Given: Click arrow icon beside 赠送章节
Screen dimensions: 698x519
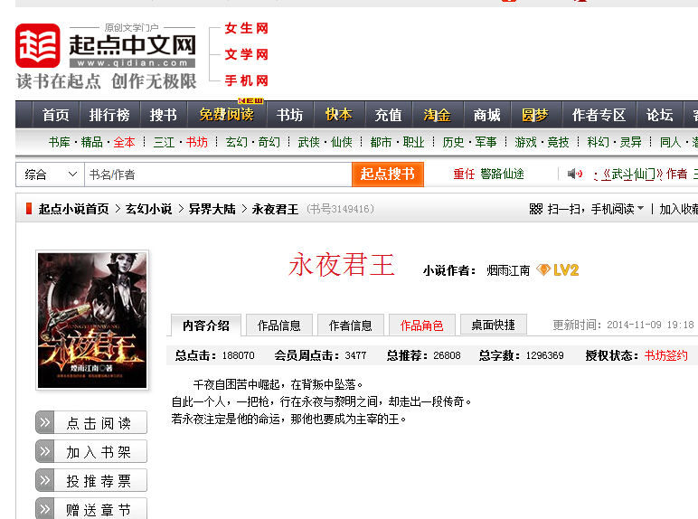Looking at the screenshot, I should tap(45, 509).
